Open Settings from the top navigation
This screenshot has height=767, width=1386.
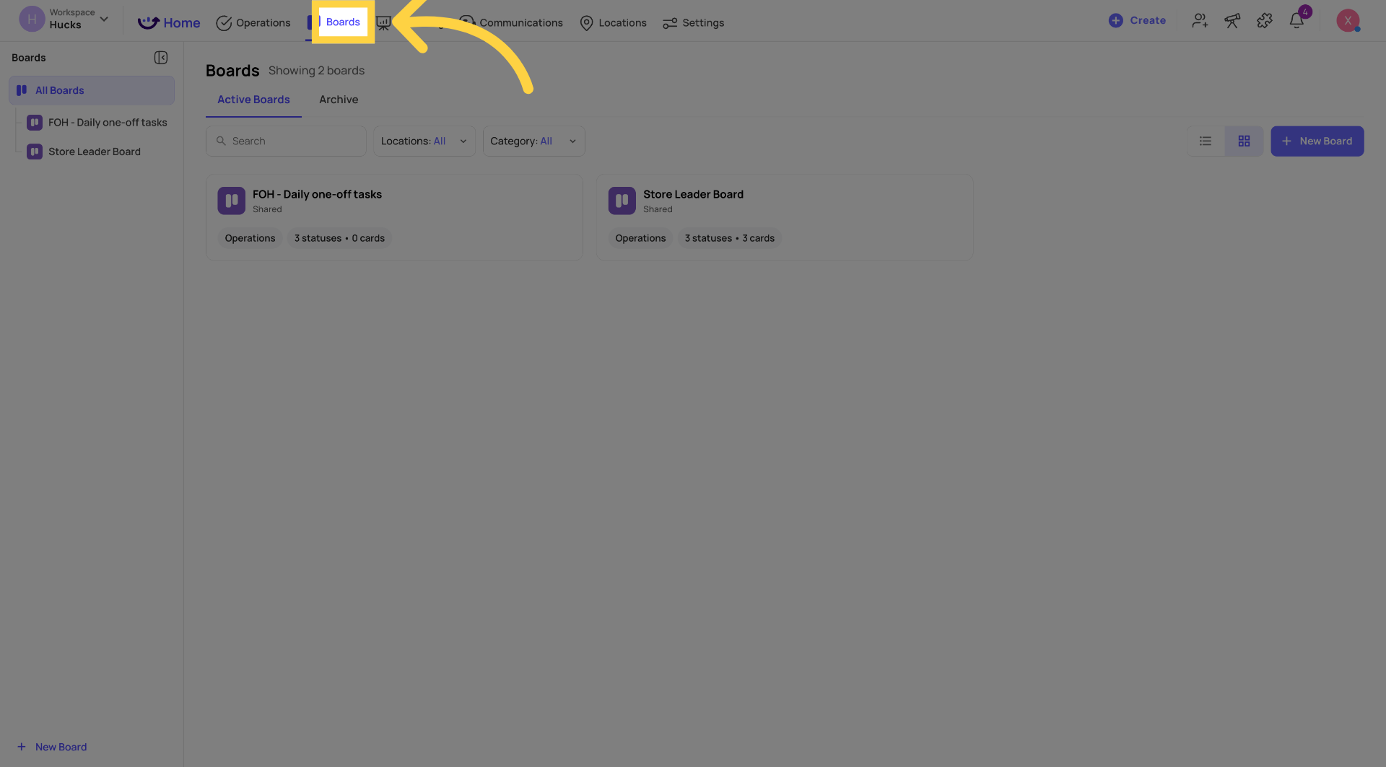pos(693,22)
